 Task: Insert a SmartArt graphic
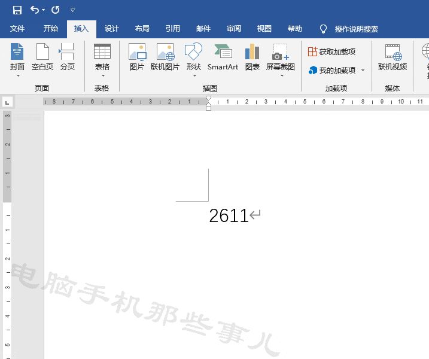coord(223,57)
